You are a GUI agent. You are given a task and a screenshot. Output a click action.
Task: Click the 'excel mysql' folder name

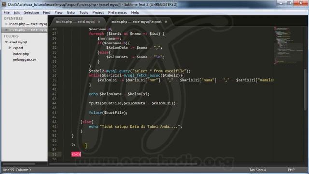click(x=18, y=42)
